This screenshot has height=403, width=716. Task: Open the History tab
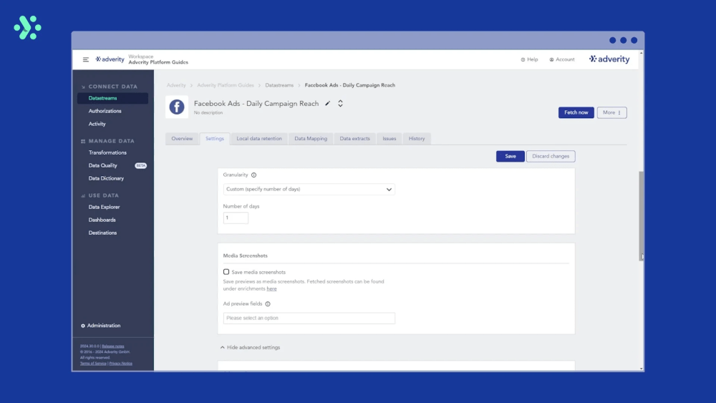417,139
